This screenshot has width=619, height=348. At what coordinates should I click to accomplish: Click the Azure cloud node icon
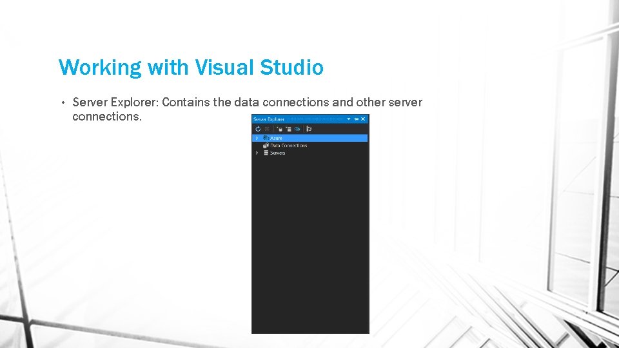click(266, 138)
